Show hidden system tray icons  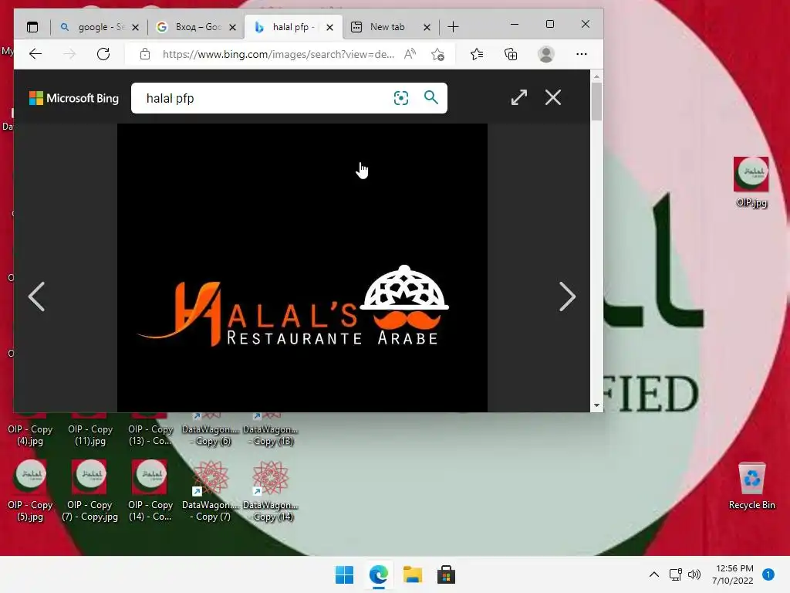[x=654, y=574]
